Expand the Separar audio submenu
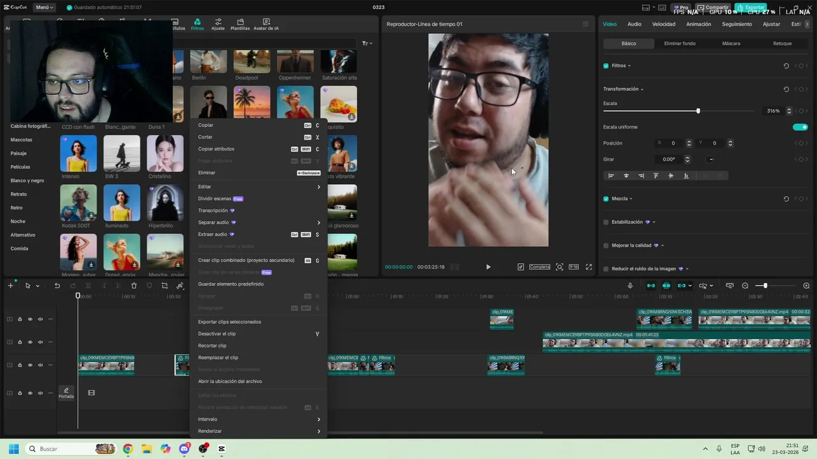This screenshot has width=817, height=459. (259, 222)
